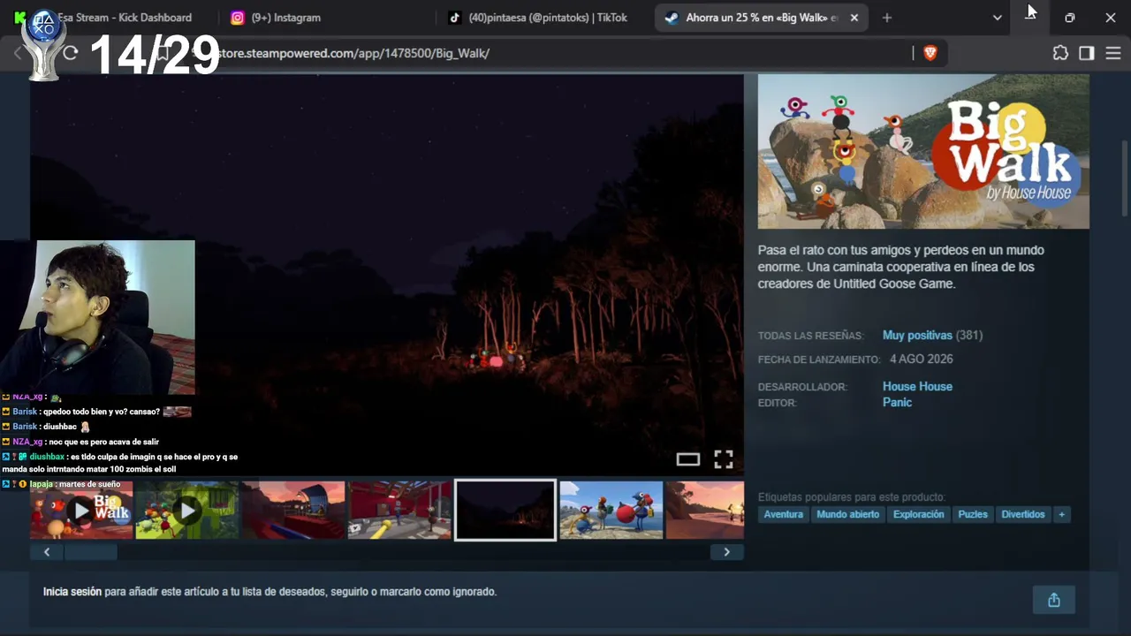
Task: Select the blue sky characters thumbnail
Action: coord(611,510)
